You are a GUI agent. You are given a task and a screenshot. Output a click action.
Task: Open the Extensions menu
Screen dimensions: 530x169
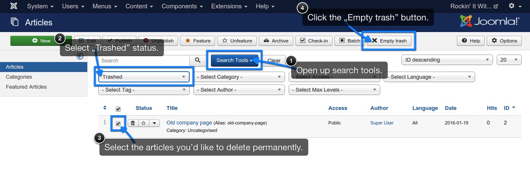click(228, 6)
